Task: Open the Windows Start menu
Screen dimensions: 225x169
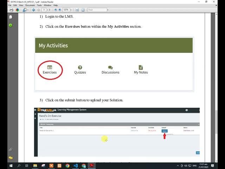Action: pos(11,166)
